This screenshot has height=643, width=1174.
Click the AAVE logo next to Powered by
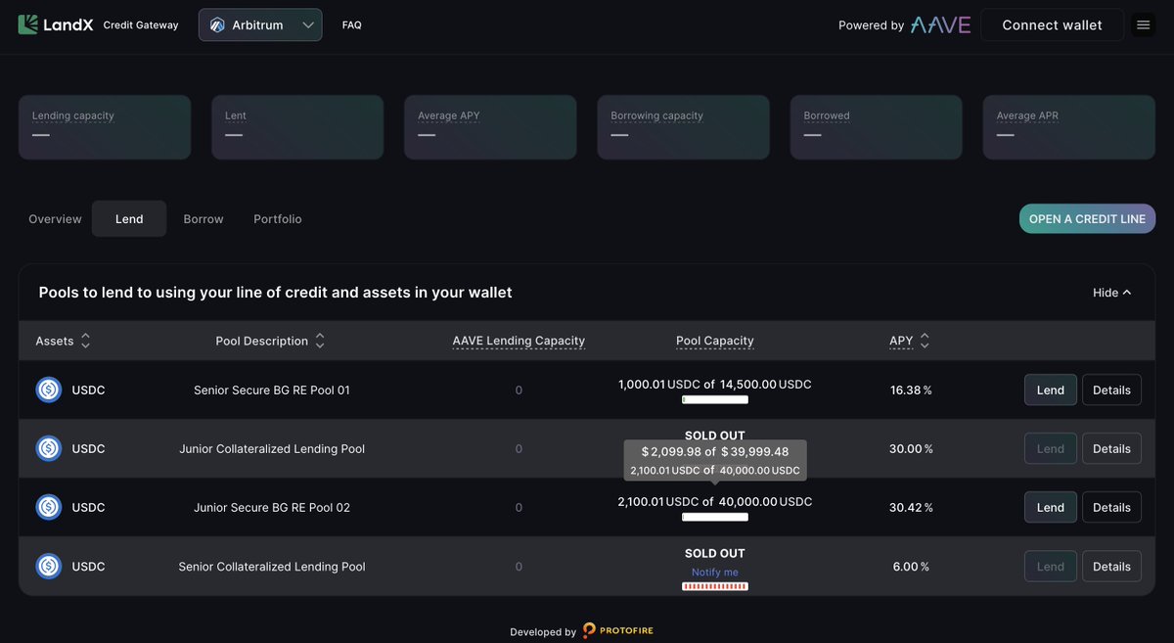[938, 24]
